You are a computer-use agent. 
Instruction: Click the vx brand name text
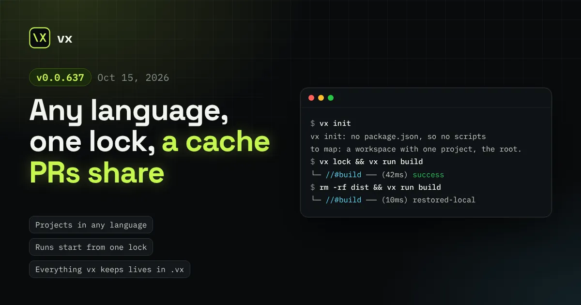click(64, 38)
